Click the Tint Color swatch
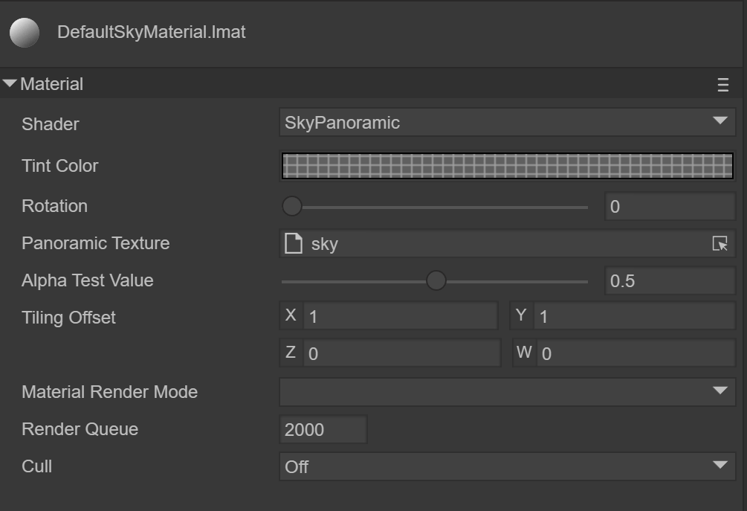Viewport: 747px width, 511px height. pos(507,166)
